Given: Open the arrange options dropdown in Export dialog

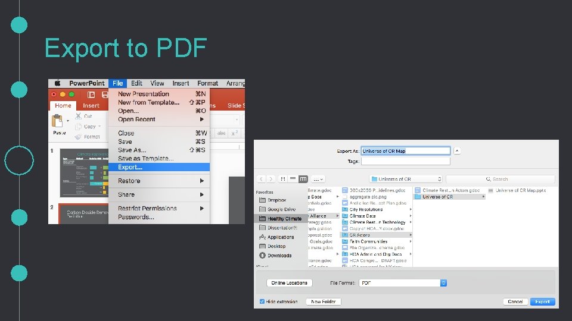Looking at the screenshot, I should point(318,179).
